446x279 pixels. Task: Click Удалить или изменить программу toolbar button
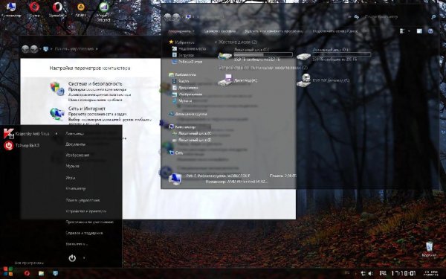click(x=274, y=31)
